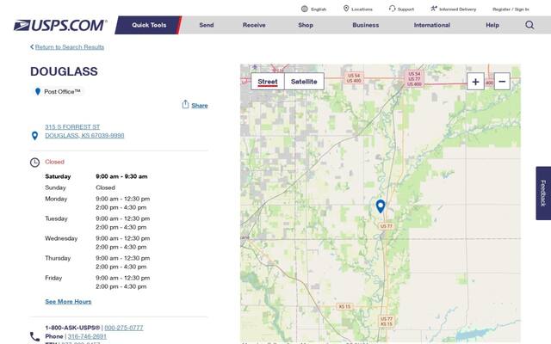
Task: Click the 316-746-2691 phone link
Action: (x=87, y=336)
